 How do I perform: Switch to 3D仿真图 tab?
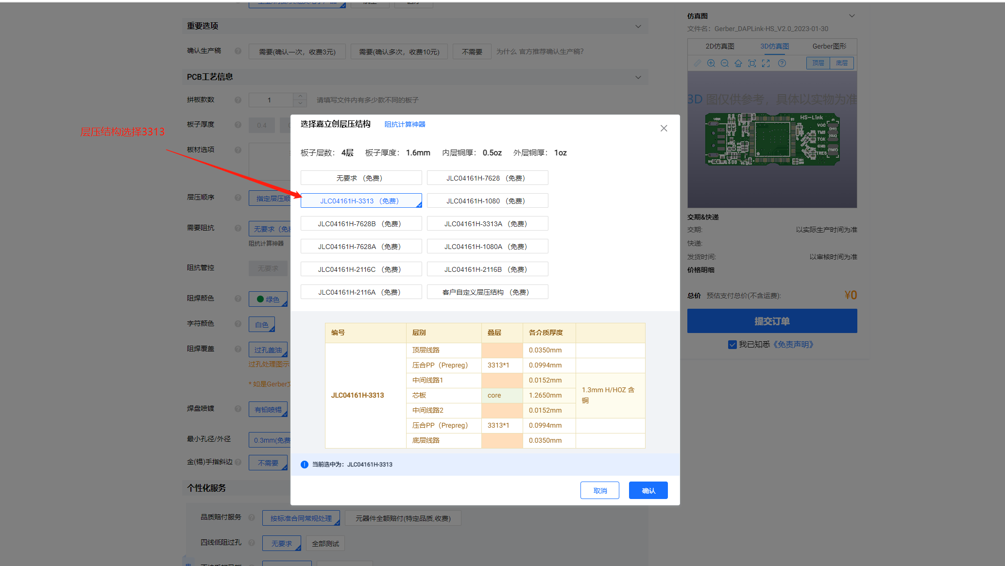[x=774, y=46]
